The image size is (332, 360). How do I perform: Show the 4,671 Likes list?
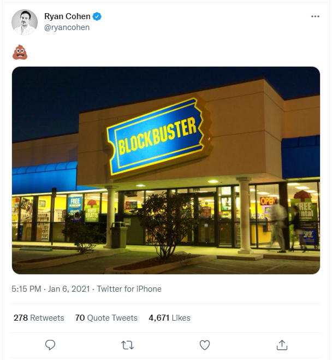169,317
